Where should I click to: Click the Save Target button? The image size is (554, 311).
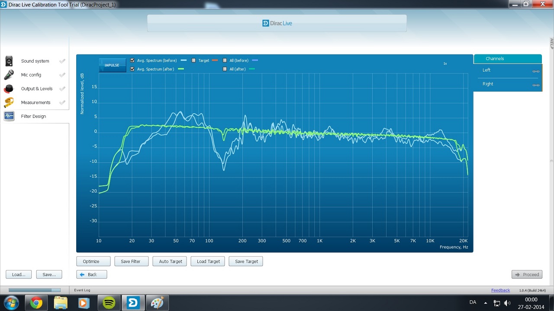click(x=246, y=261)
